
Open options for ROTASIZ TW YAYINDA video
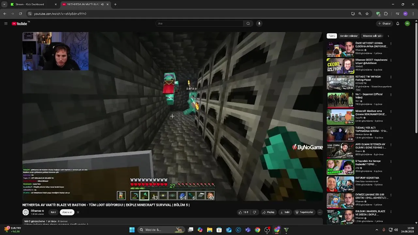click(391, 77)
